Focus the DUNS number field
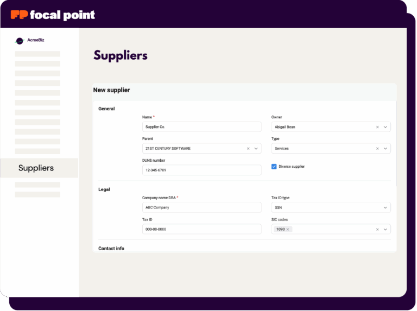Image resolution: width=417 pixels, height=311 pixels. [x=201, y=170]
